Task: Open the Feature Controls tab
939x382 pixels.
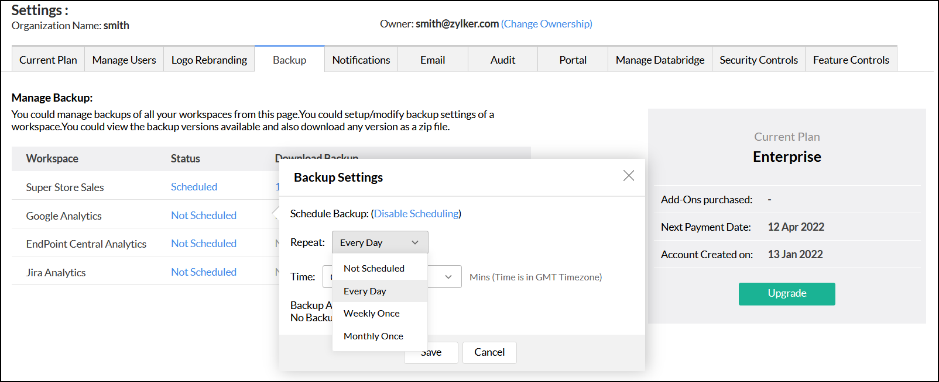Action: (851, 60)
